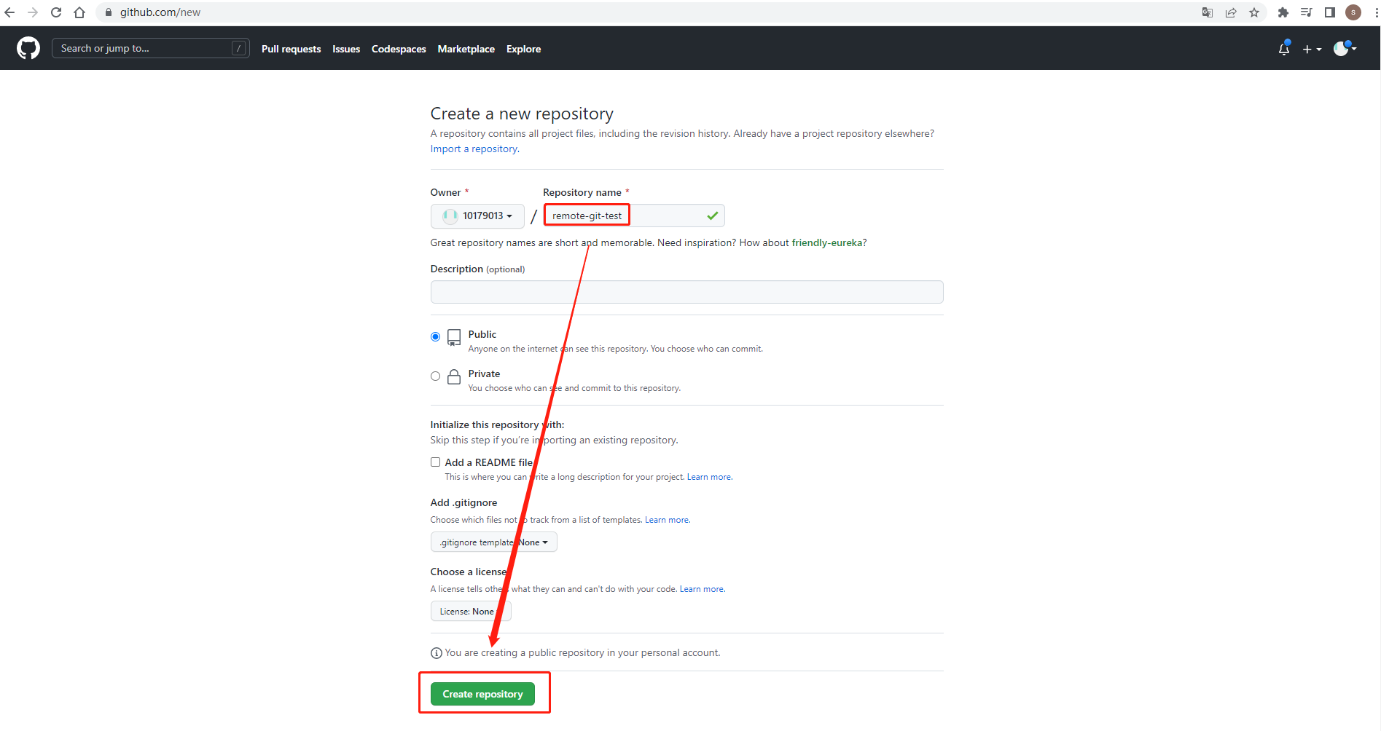Open the media control playlist icon
The width and height of the screenshot is (1381, 731).
[x=1307, y=12]
